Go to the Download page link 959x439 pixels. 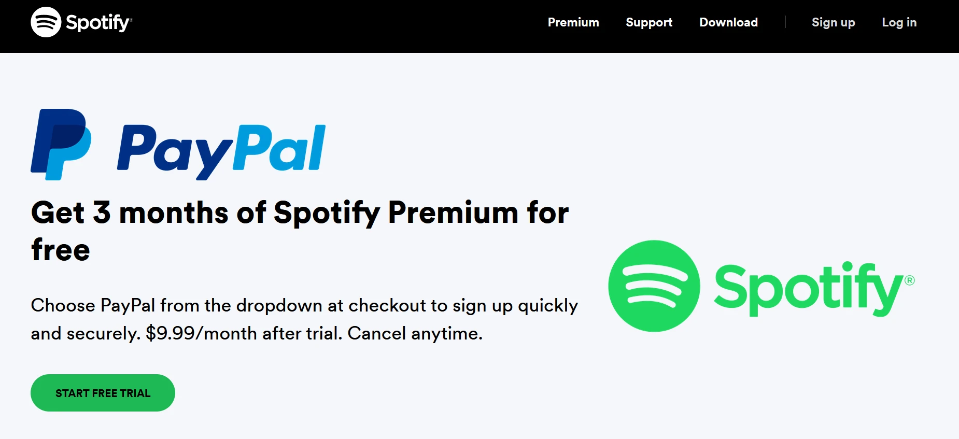click(x=728, y=22)
